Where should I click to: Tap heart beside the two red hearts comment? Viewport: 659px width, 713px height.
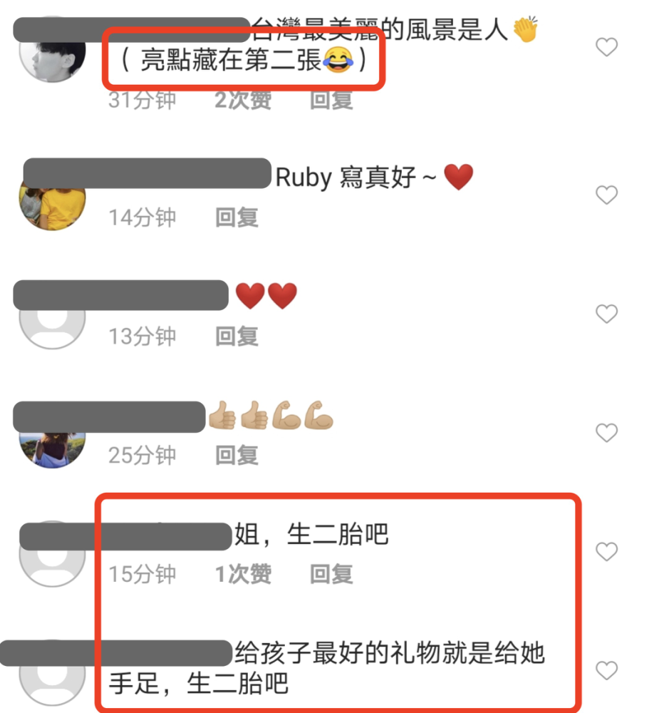coord(606,314)
